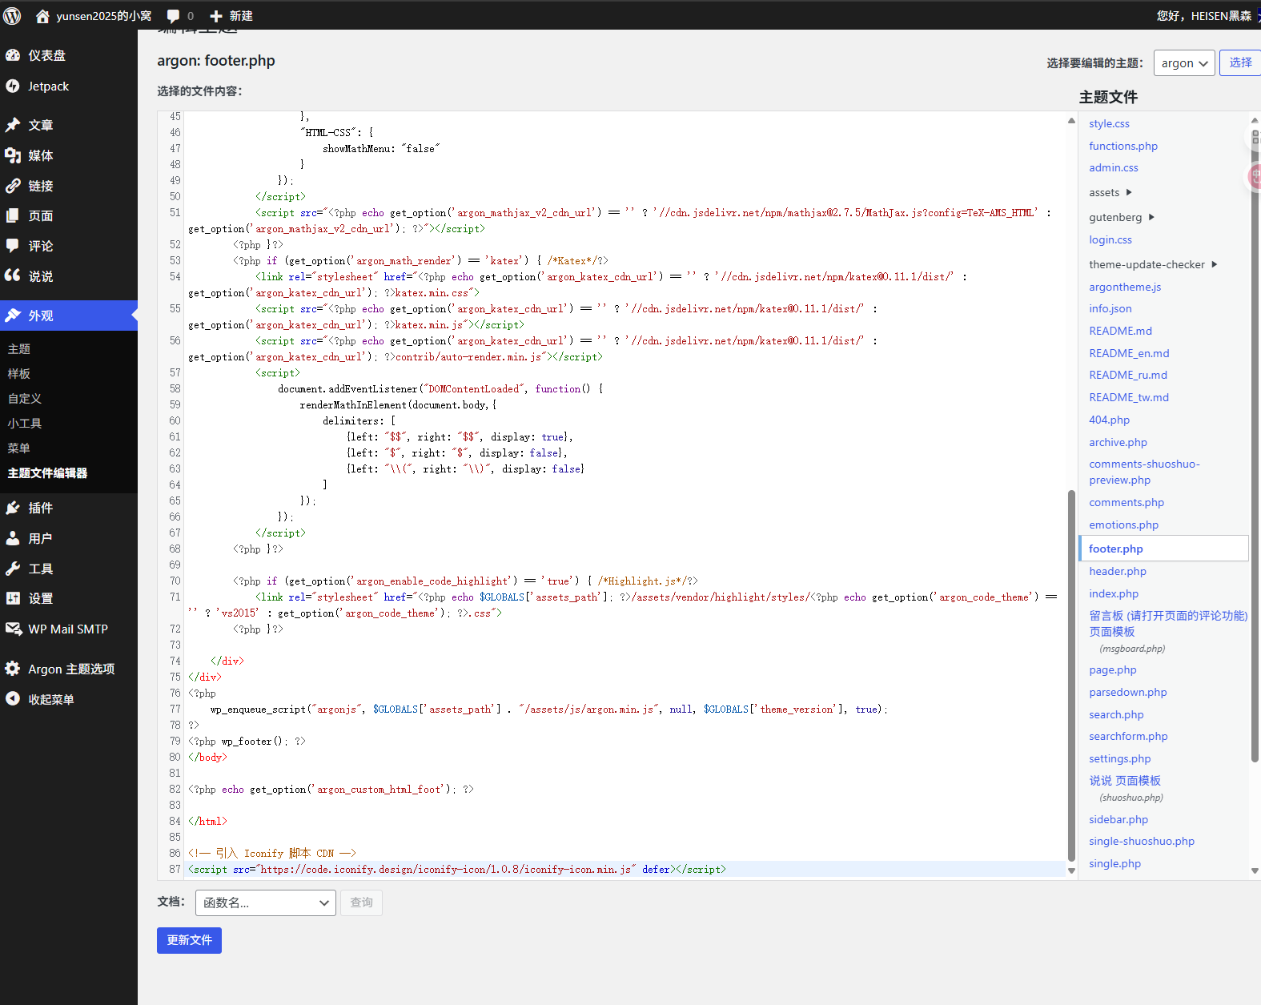This screenshot has height=1005, width=1261.
Task: Open functions.php file
Action: [x=1123, y=146]
